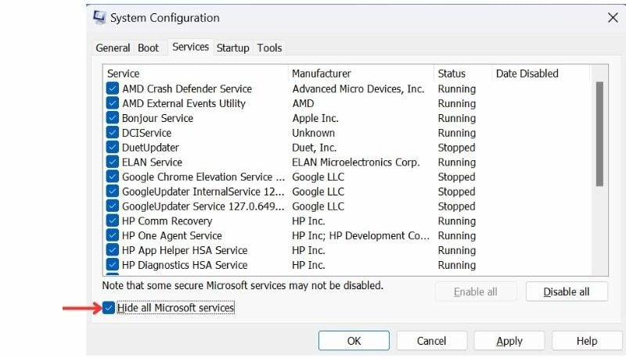Uncheck AMD Crash Defender Service
This screenshot has width=626, height=358.
click(113, 88)
